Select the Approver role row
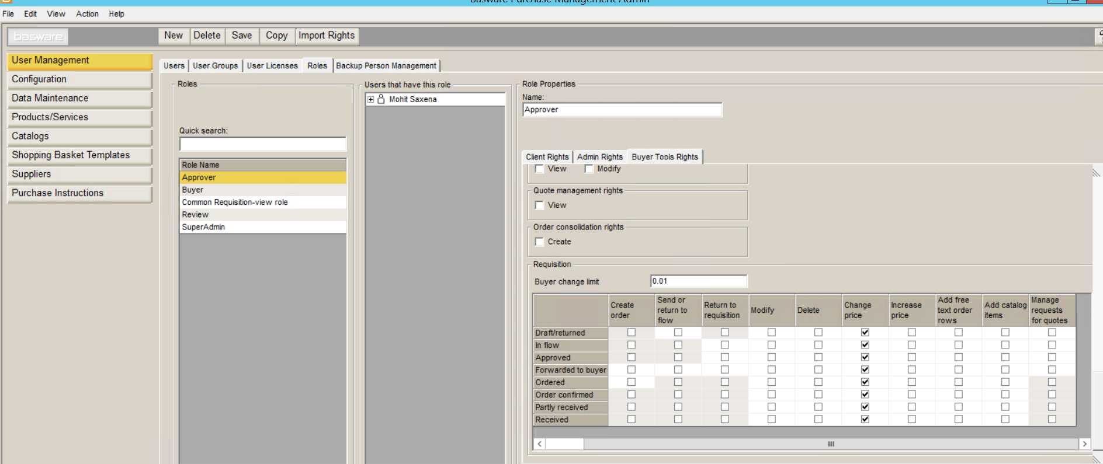 click(263, 177)
